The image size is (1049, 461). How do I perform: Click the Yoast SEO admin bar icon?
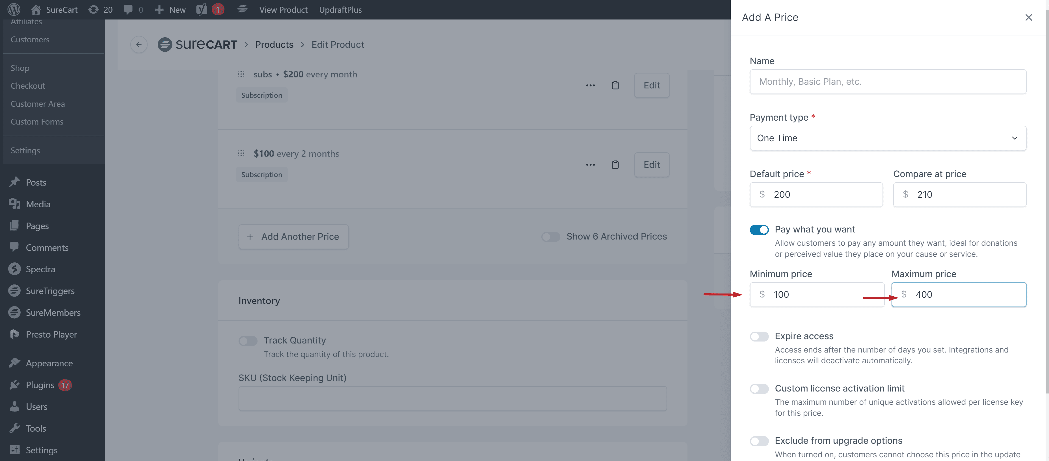[x=202, y=9]
